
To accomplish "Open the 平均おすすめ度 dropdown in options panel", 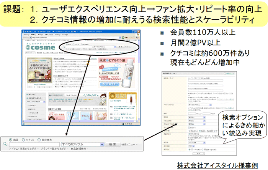I will click(x=197, y=124).
